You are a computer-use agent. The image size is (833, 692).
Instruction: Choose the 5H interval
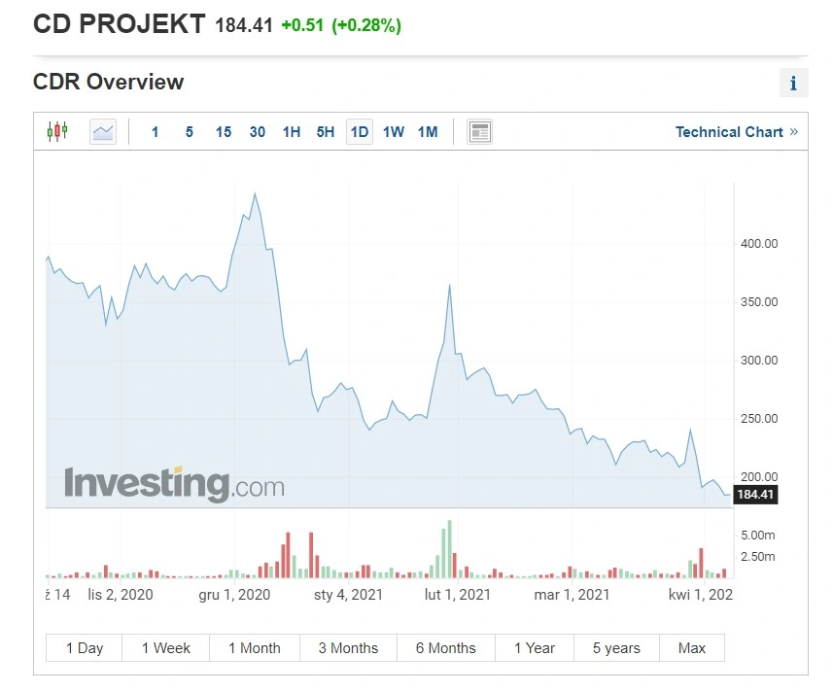325,132
